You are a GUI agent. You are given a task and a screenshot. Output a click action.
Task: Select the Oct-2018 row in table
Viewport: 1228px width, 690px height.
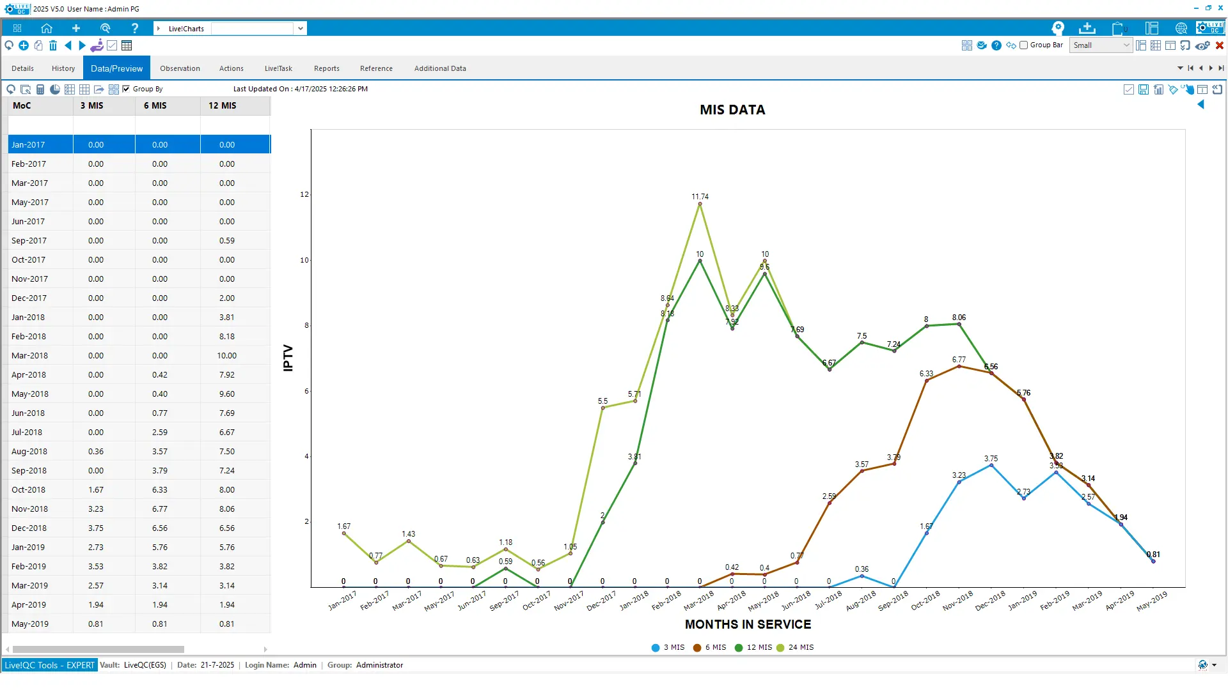29,490
